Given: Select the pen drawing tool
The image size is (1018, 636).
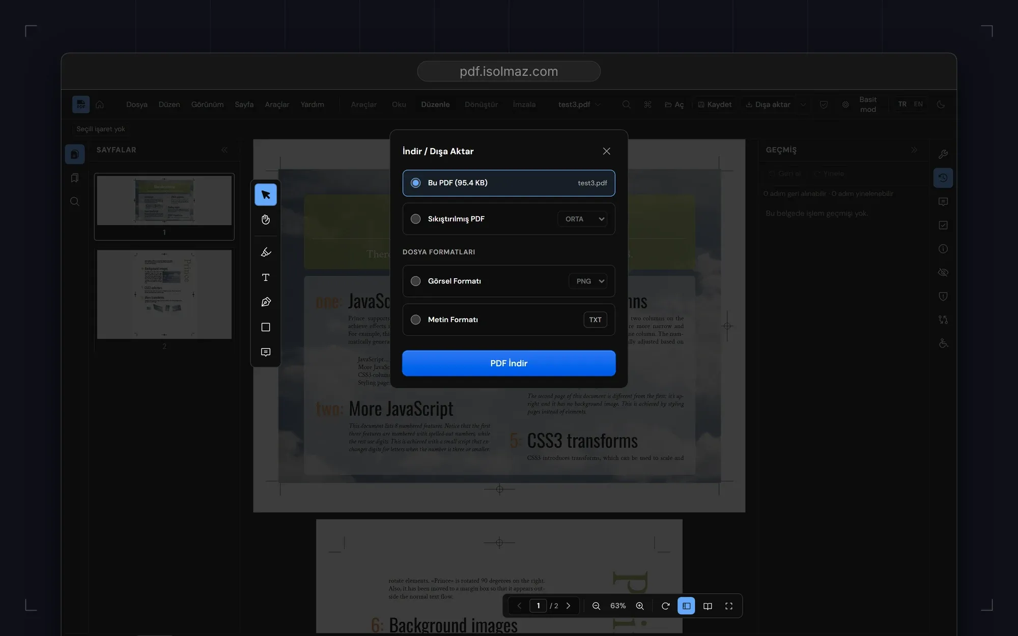Looking at the screenshot, I should click(x=266, y=302).
